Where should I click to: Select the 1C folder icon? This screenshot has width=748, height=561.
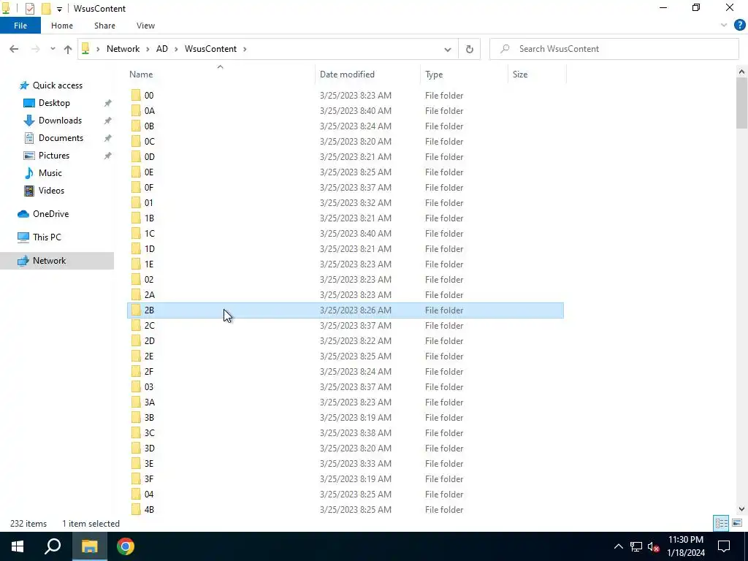point(137,233)
